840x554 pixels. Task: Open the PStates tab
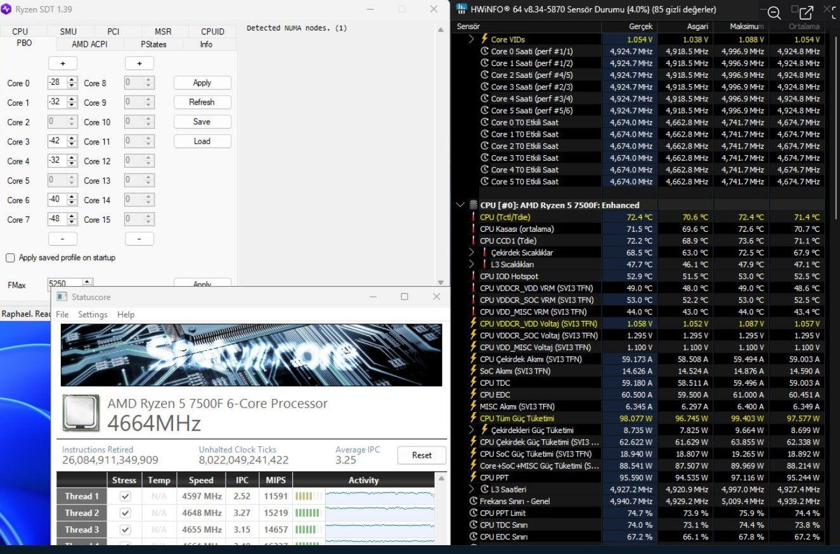153,44
